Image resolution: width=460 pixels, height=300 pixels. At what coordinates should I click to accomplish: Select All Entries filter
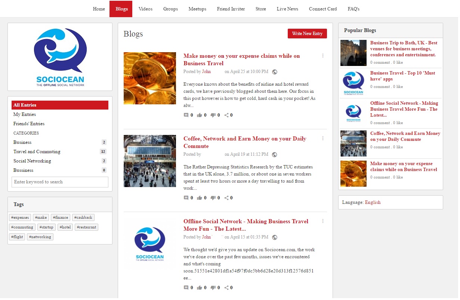pyautogui.click(x=60, y=105)
